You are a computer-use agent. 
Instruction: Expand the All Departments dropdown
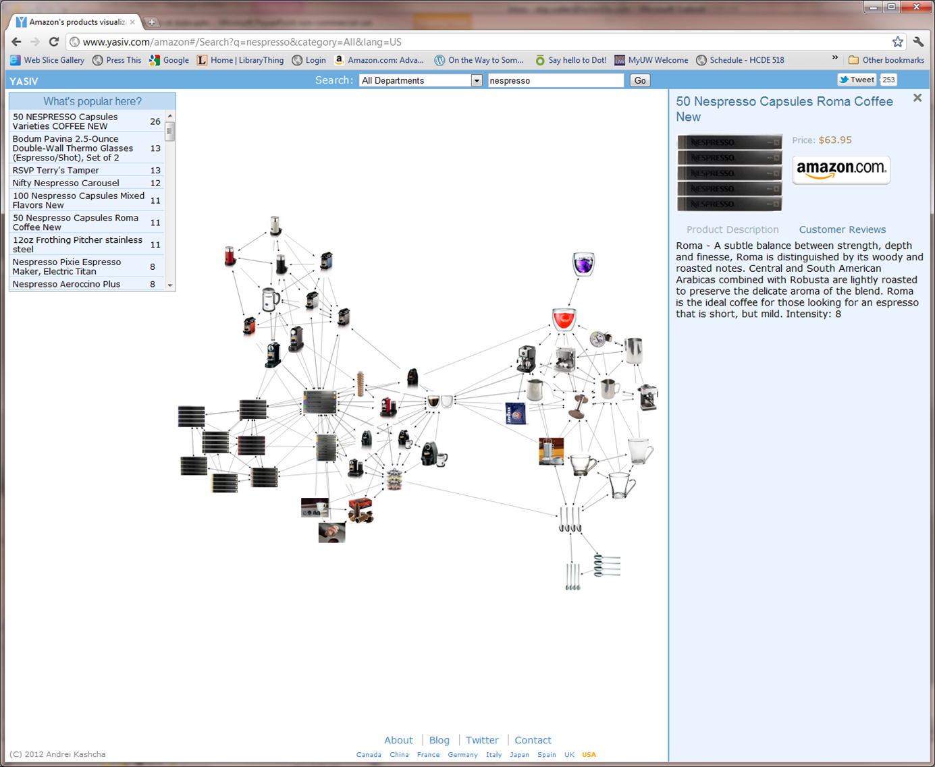(476, 81)
